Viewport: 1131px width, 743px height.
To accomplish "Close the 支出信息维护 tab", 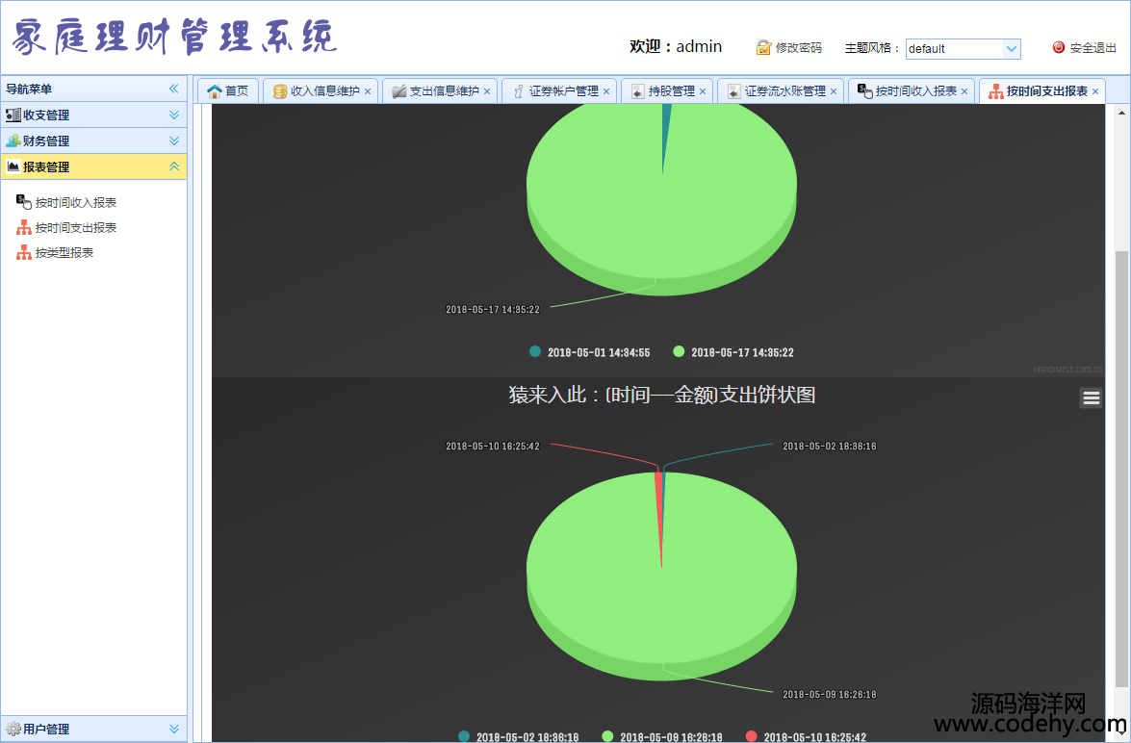I will [487, 91].
